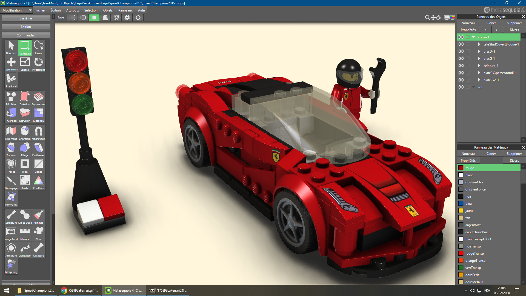This screenshot has height=296, width=526.
Task: Toggle visibility of the sol object
Action: coord(461,87)
